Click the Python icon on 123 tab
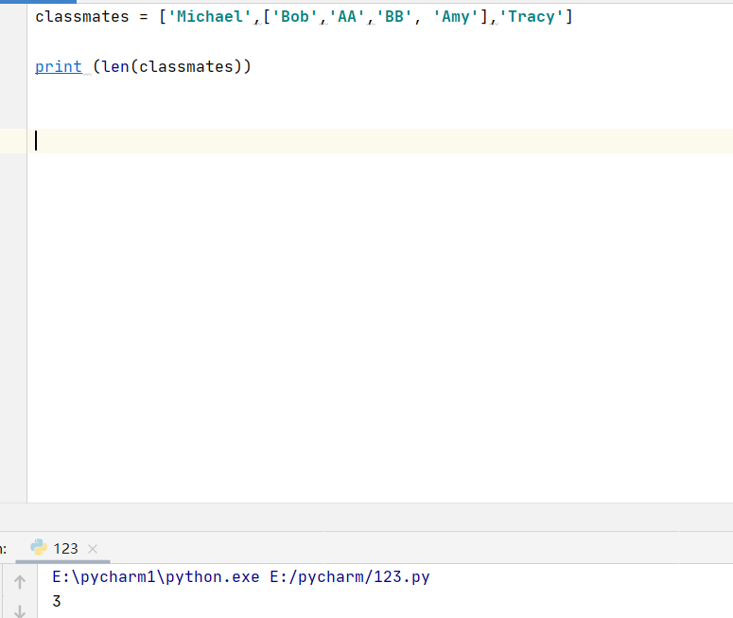This screenshot has width=733, height=618. pyautogui.click(x=39, y=547)
